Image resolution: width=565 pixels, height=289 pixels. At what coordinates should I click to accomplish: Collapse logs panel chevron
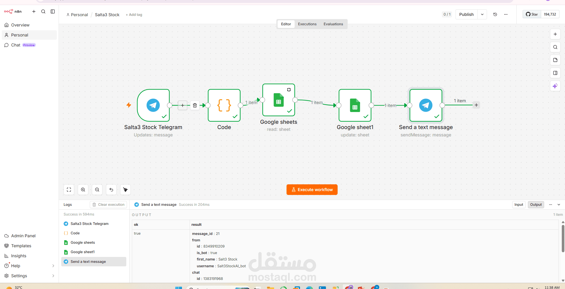coord(559,205)
